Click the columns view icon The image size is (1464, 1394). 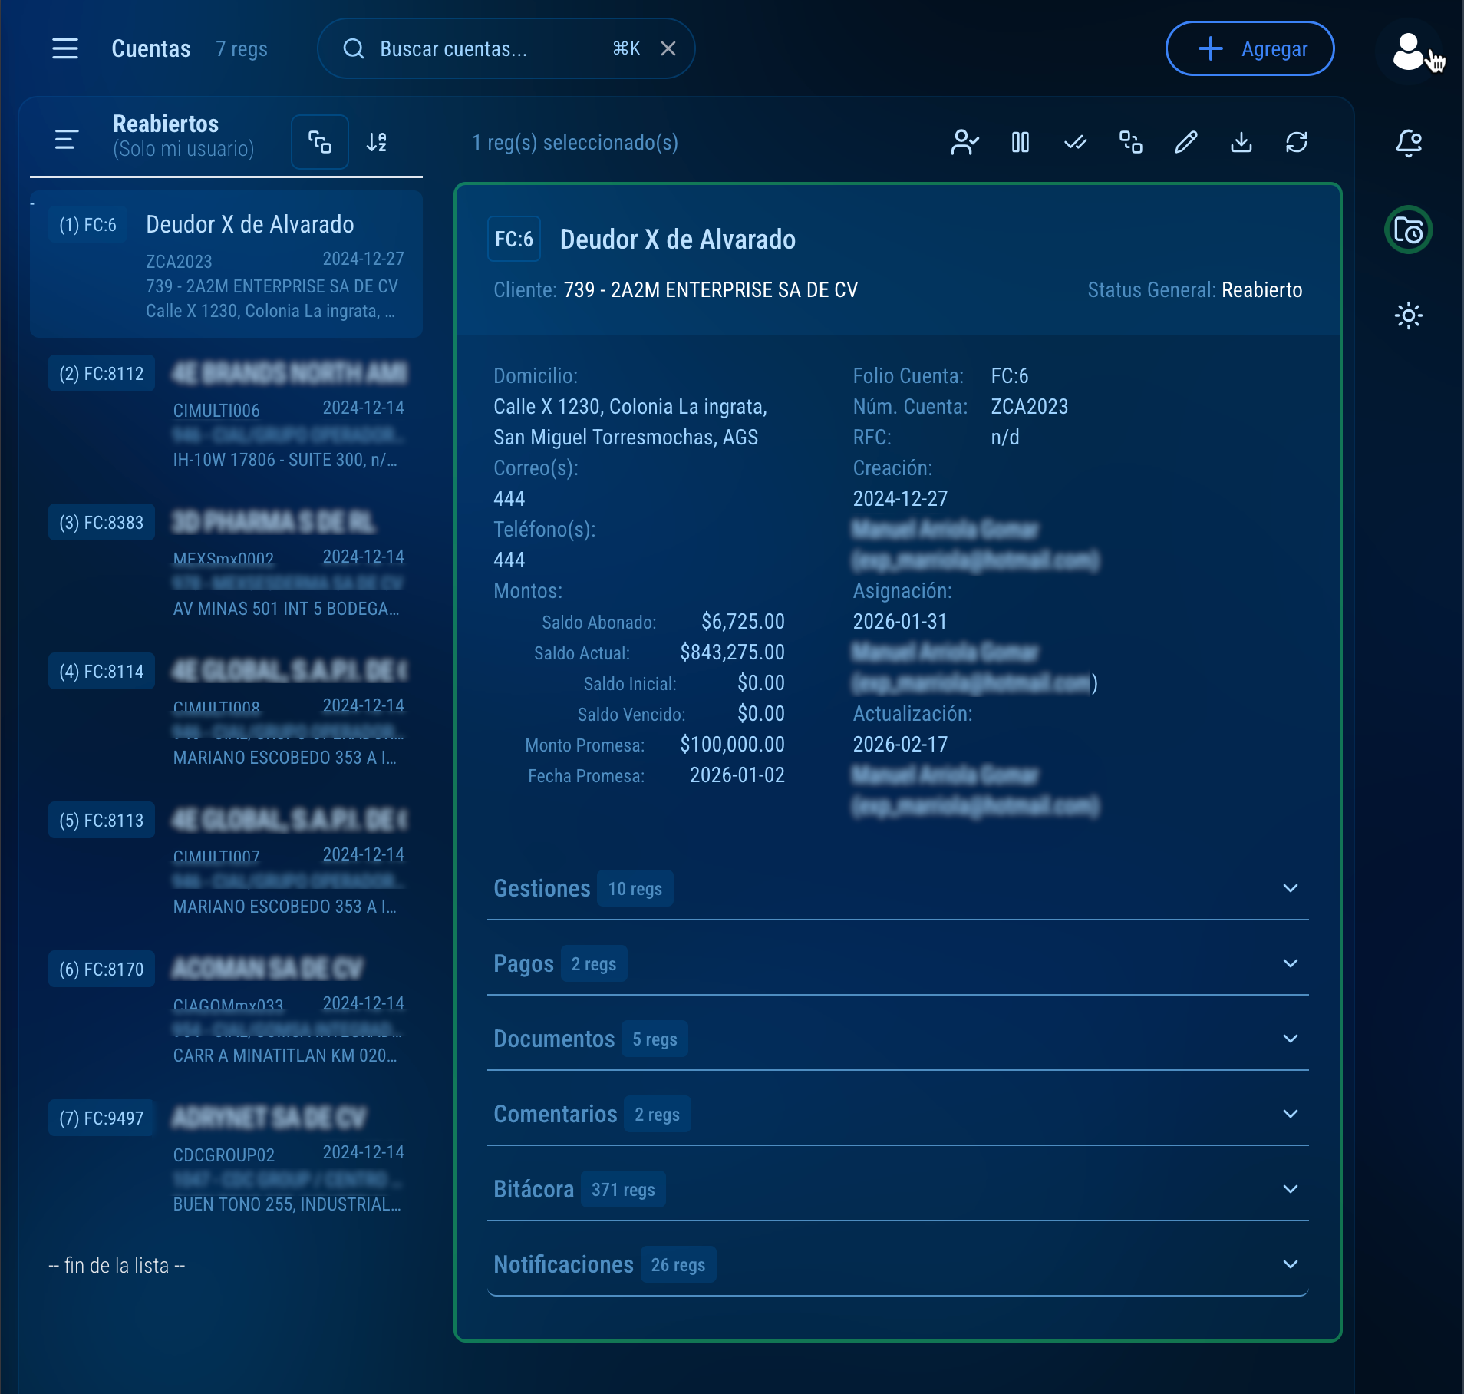(1020, 142)
